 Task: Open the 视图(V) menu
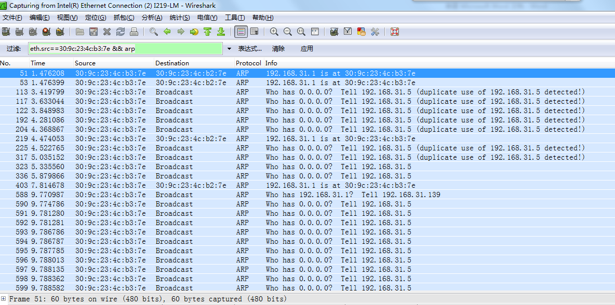[67, 18]
